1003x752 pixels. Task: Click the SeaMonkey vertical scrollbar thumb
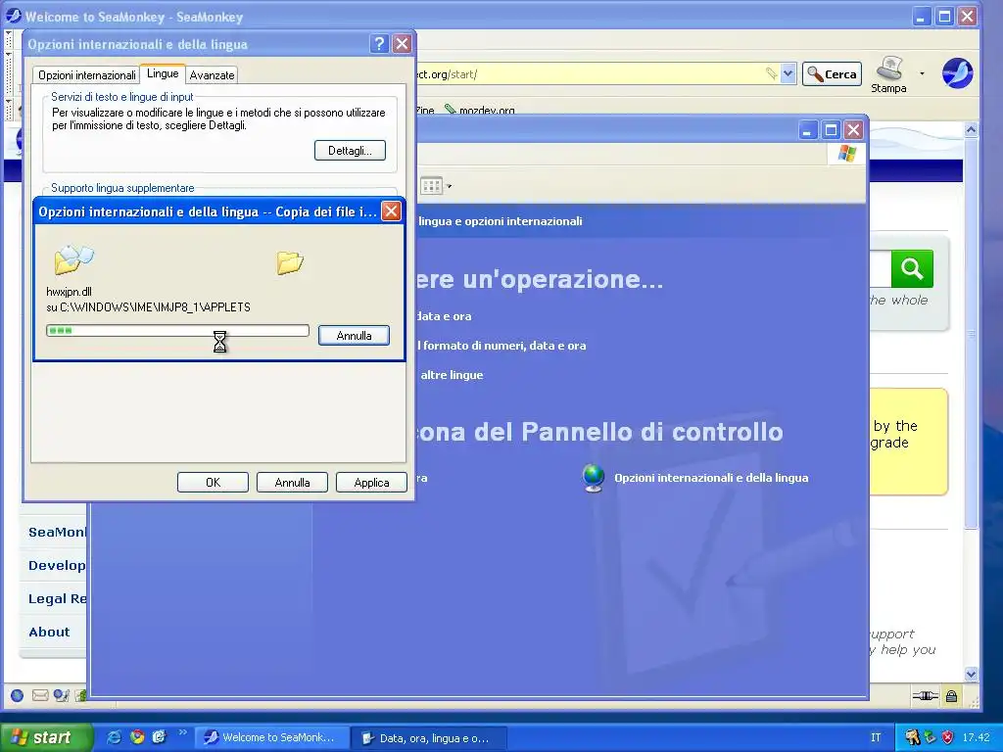[971, 333]
